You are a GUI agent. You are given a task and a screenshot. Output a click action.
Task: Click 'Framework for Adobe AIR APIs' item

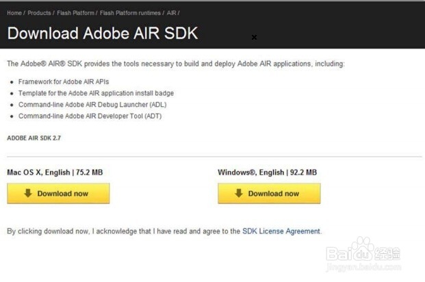[64, 82]
